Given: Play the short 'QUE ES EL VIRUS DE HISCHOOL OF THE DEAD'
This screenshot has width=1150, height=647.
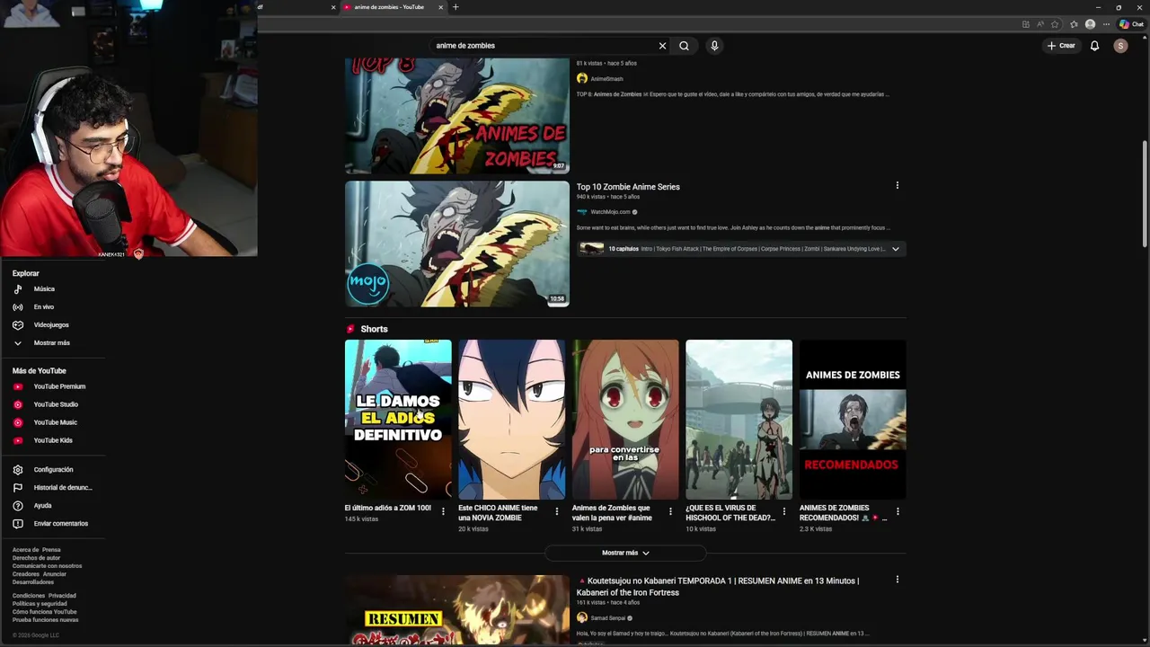Looking at the screenshot, I should tap(739, 420).
